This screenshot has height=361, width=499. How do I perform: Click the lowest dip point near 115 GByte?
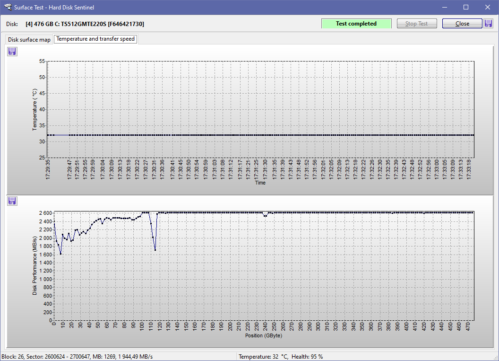(155, 250)
